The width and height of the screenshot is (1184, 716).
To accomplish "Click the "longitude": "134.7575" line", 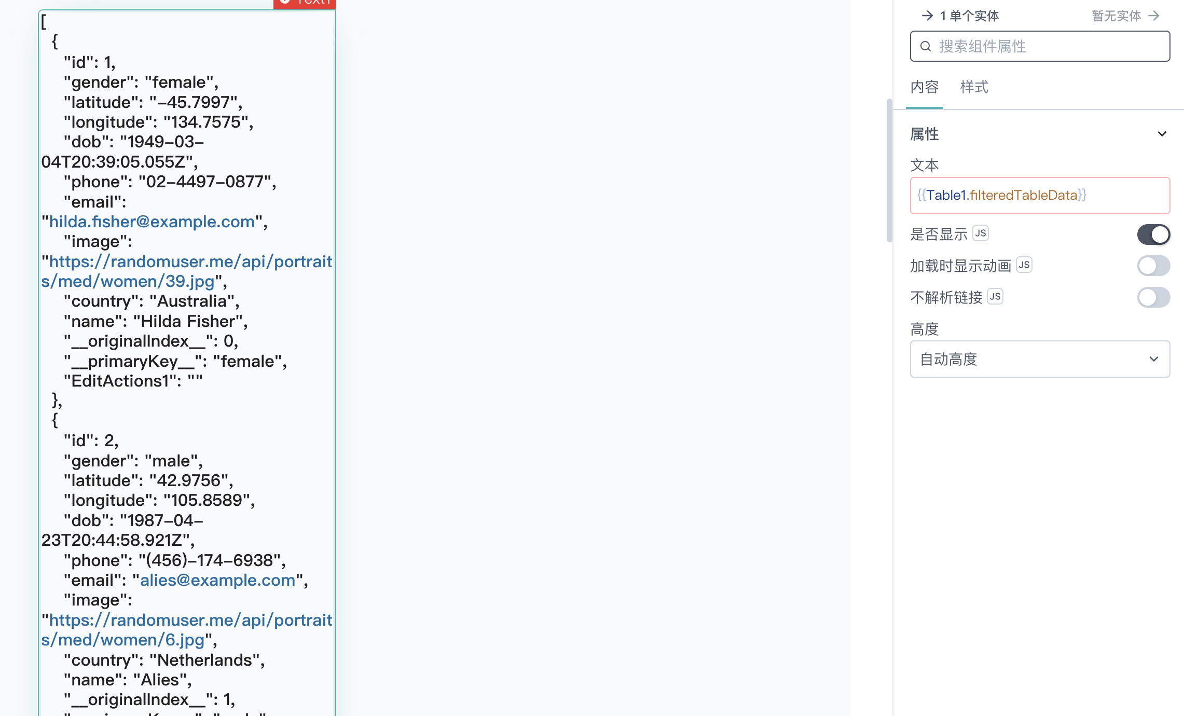I will click(158, 122).
